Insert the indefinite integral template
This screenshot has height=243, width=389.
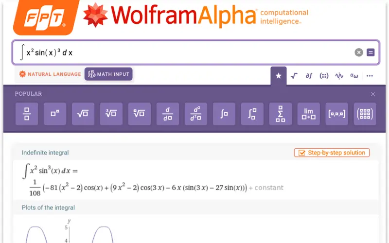224,114
